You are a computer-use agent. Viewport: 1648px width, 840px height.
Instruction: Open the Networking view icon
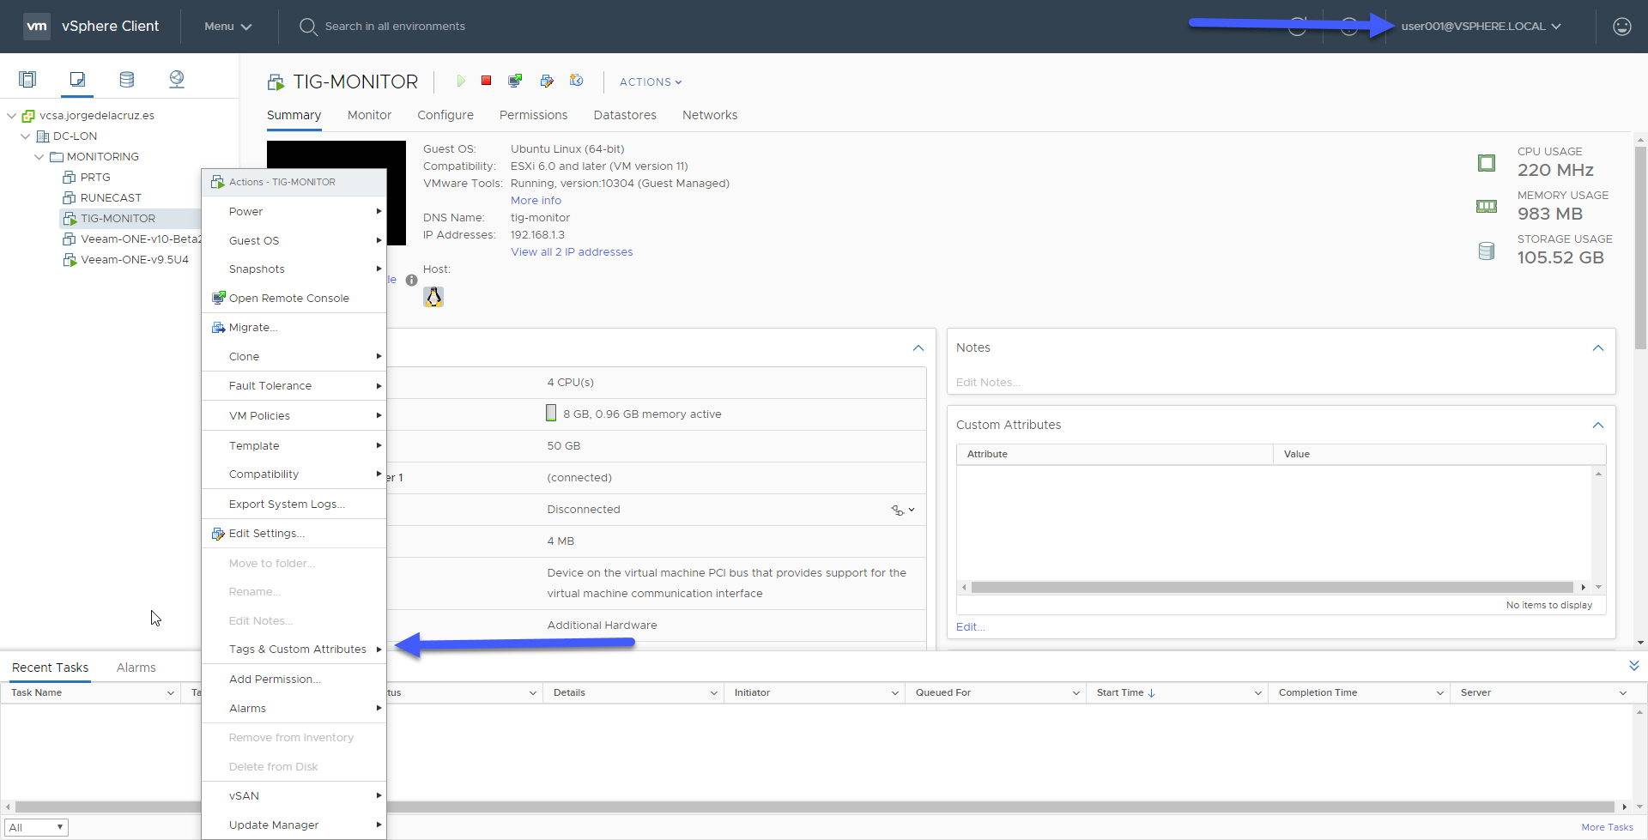[x=177, y=79]
